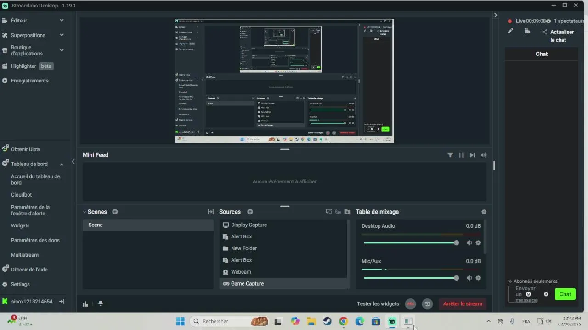Add a new source with the plus icon
Viewport: 588px width, 330px height.
[x=250, y=212]
